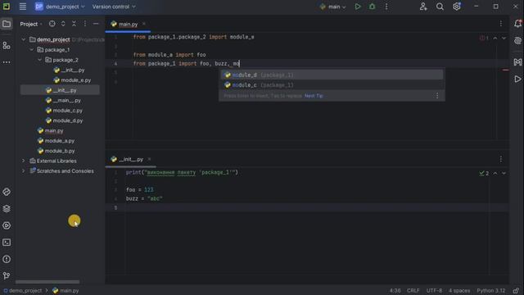The width and height of the screenshot is (524, 295).
Task: Collapse package_2 folder
Action: coord(39,60)
